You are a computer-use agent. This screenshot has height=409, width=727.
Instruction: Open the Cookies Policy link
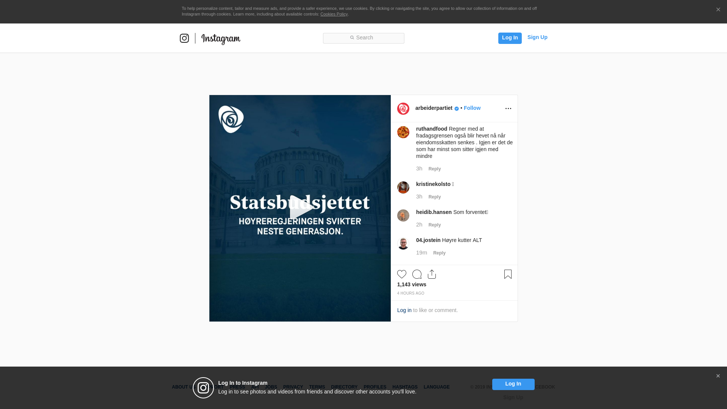tap(334, 14)
